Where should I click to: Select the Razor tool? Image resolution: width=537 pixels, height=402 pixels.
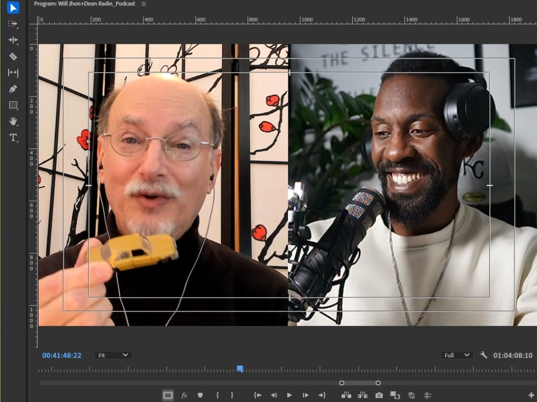(13, 56)
